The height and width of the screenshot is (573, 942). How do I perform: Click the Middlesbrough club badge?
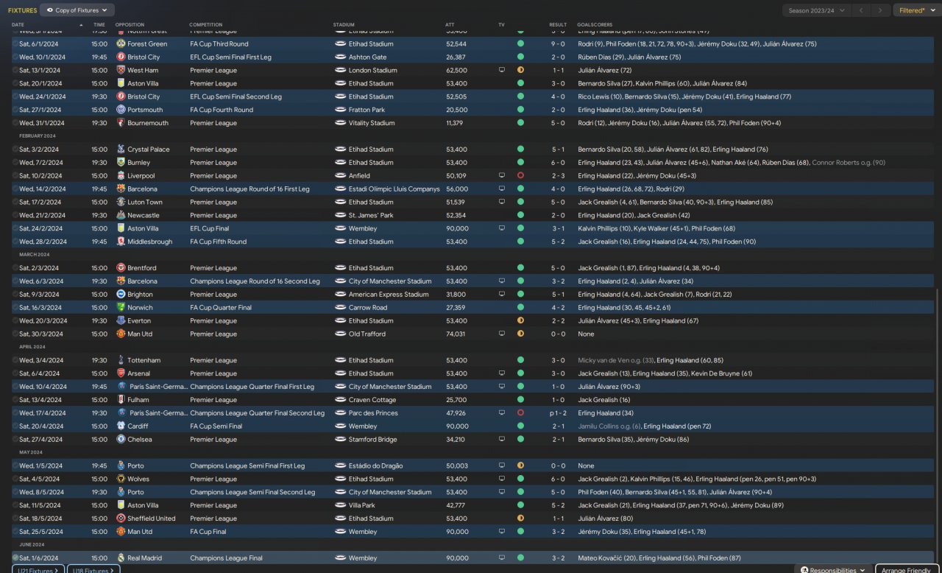pos(121,242)
